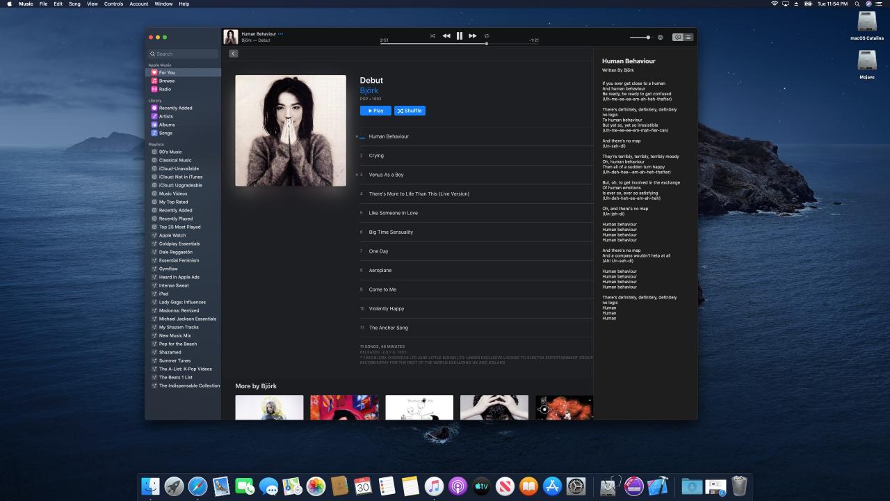
Task: Open the Wi-Fi status menu
Action: [775, 3]
